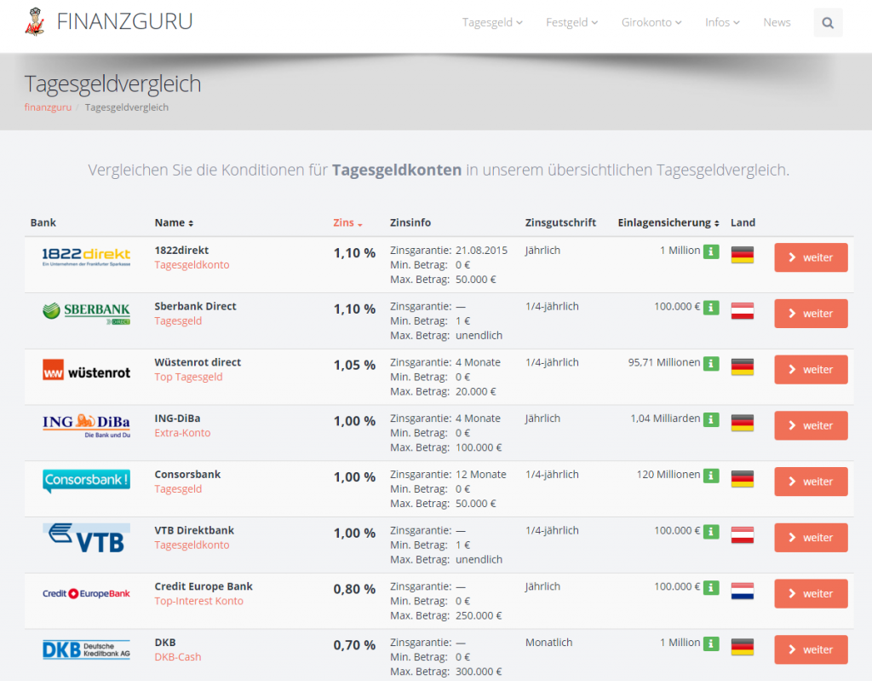Expand the Tagesgeld navigation menu

(492, 22)
